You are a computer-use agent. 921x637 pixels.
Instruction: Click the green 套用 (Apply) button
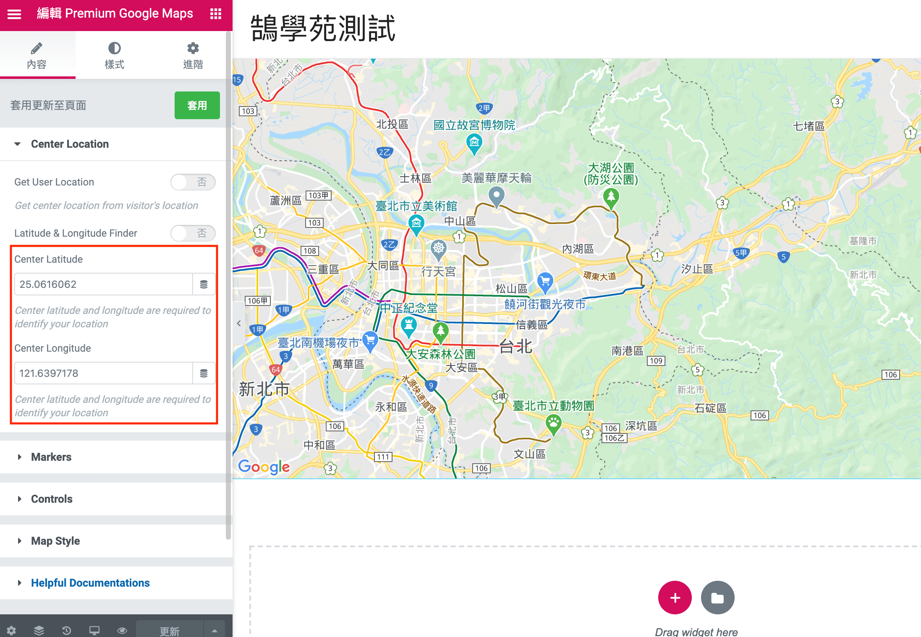(194, 105)
